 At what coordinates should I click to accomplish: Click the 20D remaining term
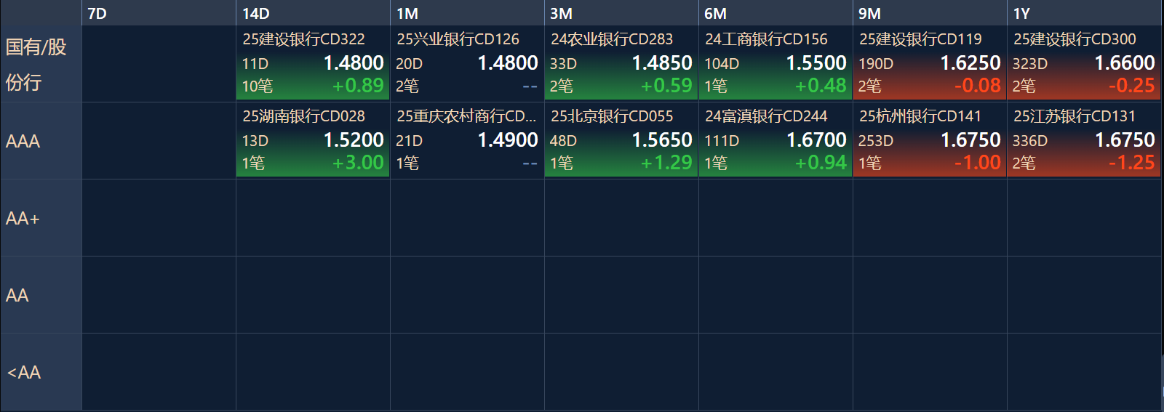[x=409, y=64]
